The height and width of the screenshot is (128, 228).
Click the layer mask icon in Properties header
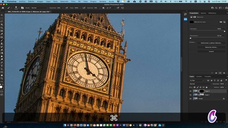(195, 17)
